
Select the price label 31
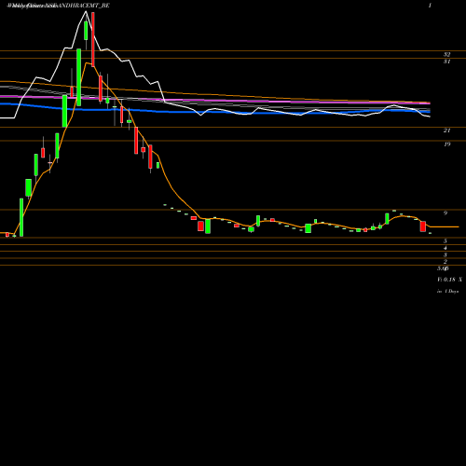point(446,62)
